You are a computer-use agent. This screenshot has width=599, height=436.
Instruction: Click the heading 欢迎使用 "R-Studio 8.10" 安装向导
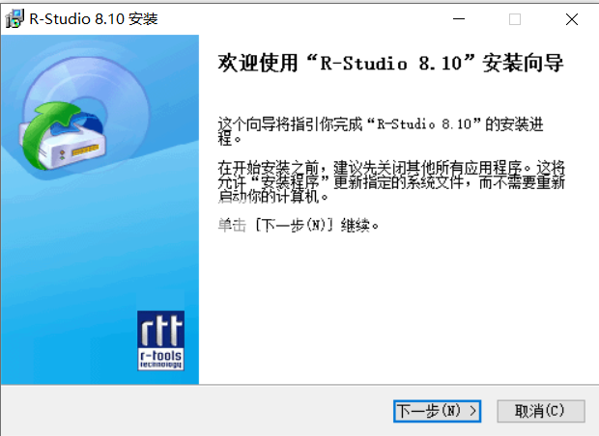coord(390,63)
